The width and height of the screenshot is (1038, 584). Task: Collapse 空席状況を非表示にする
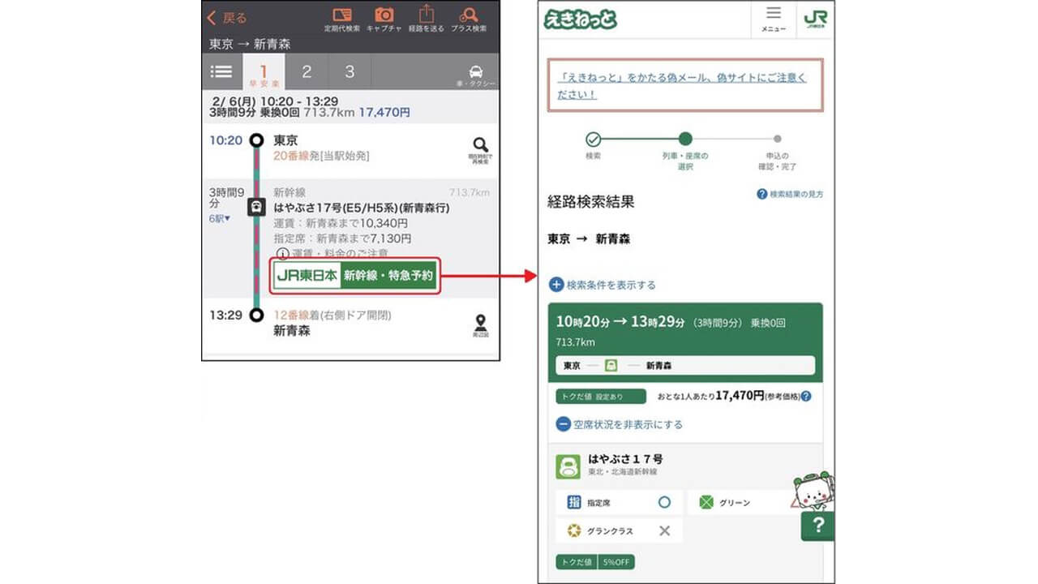click(x=619, y=424)
